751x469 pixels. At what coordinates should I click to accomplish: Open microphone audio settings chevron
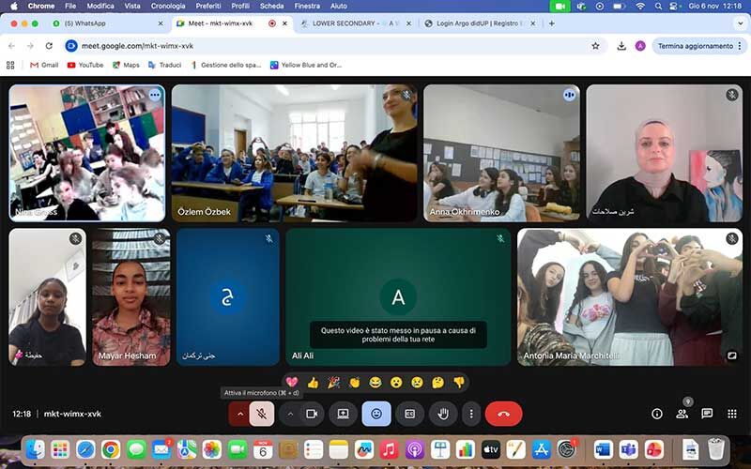point(240,414)
